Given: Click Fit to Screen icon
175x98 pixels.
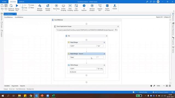Looking at the screenshot, I should [x=167, y=86].
